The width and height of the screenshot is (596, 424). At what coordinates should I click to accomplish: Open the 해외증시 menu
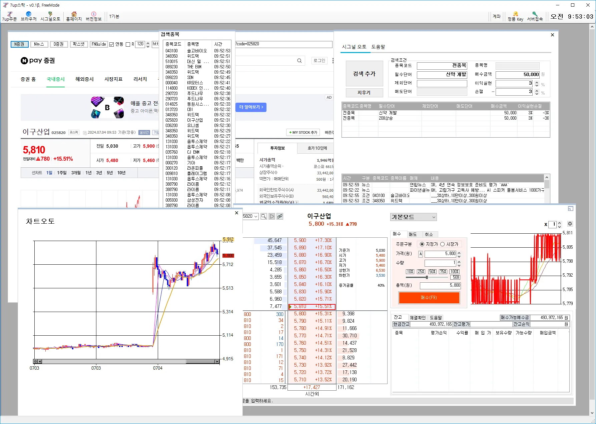tap(84, 79)
